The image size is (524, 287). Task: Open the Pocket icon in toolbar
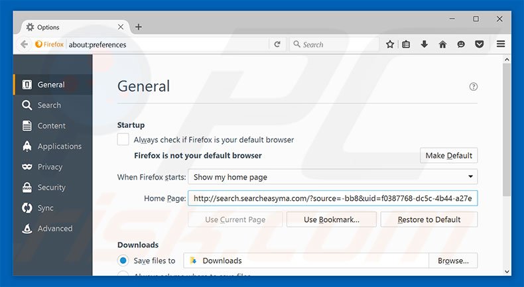[479, 44]
